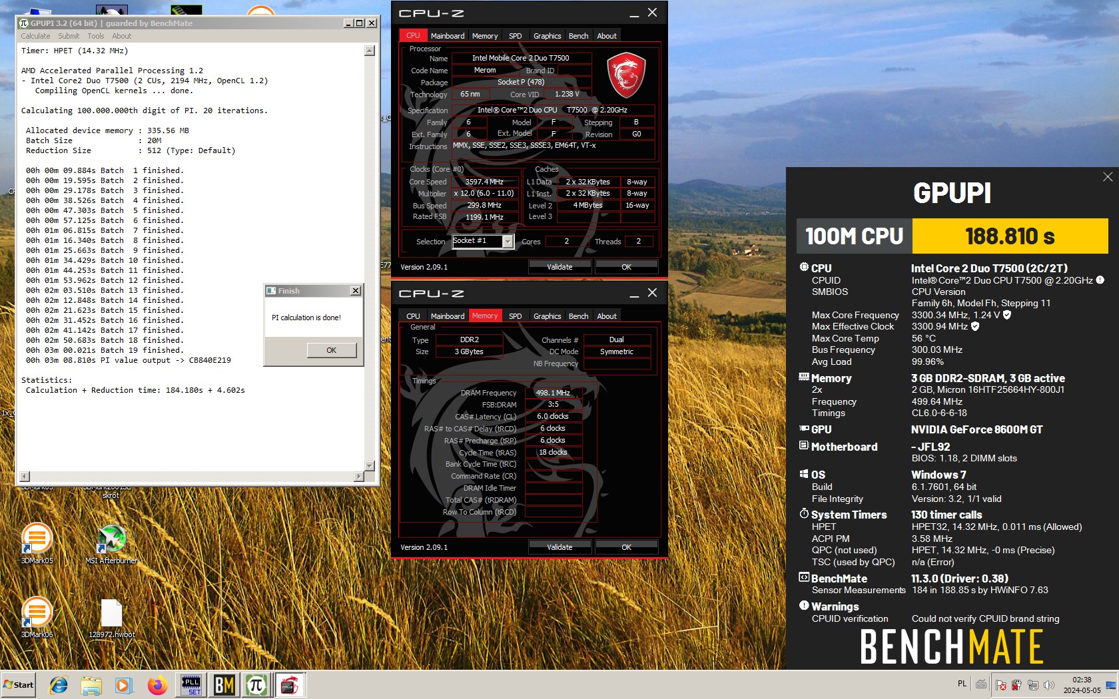1119x699 pixels.
Task: Open Firefox from the taskbar
Action: click(157, 685)
